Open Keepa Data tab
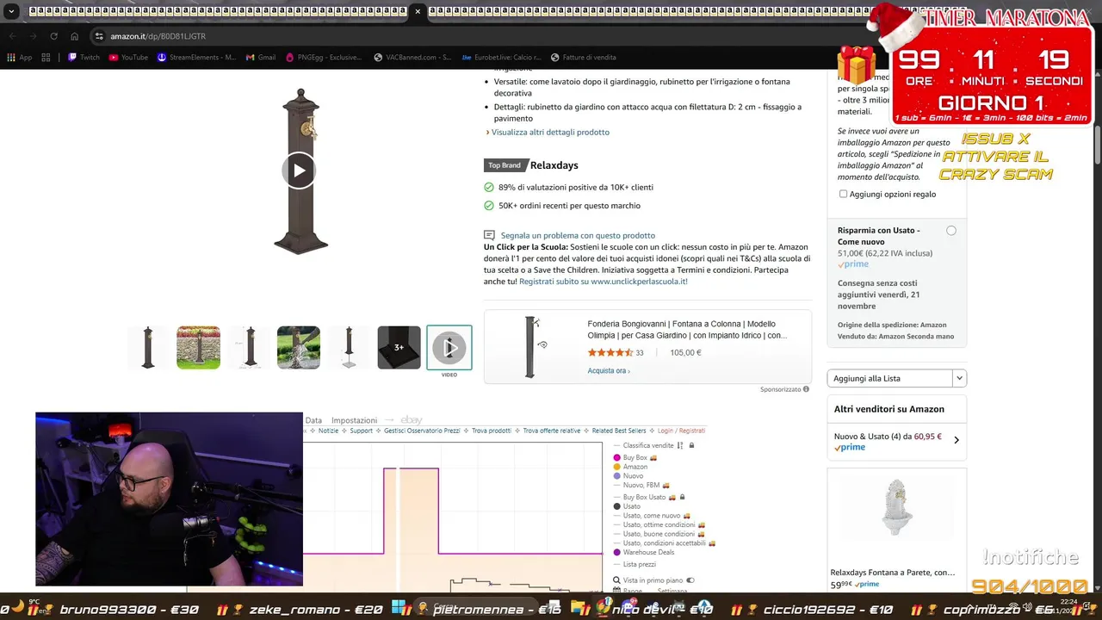The image size is (1102, 620). tap(313, 420)
